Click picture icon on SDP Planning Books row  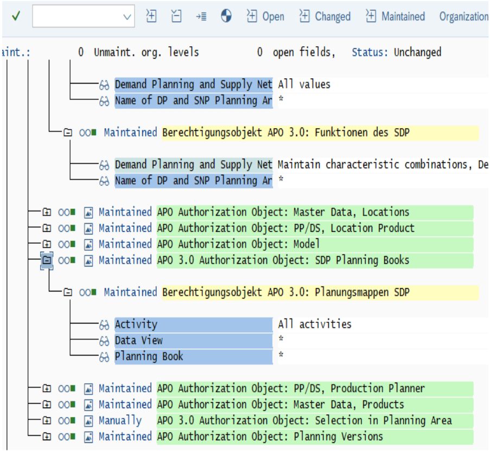coord(88,261)
